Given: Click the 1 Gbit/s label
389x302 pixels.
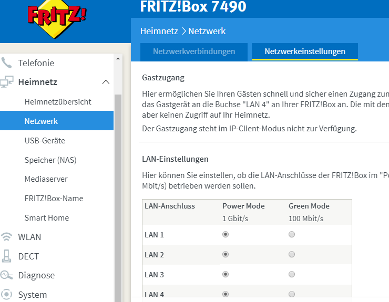Looking at the screenshot, I should [x=235, y=218].
